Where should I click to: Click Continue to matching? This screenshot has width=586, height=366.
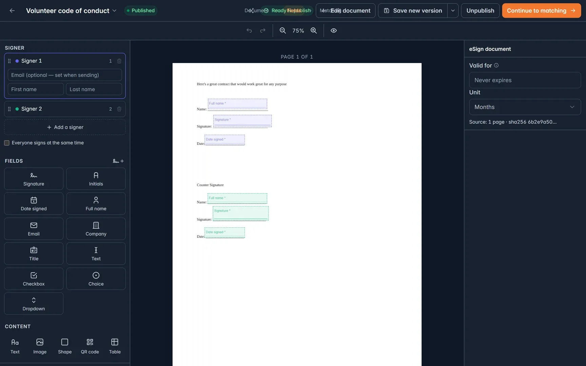(x=541, y=11)
